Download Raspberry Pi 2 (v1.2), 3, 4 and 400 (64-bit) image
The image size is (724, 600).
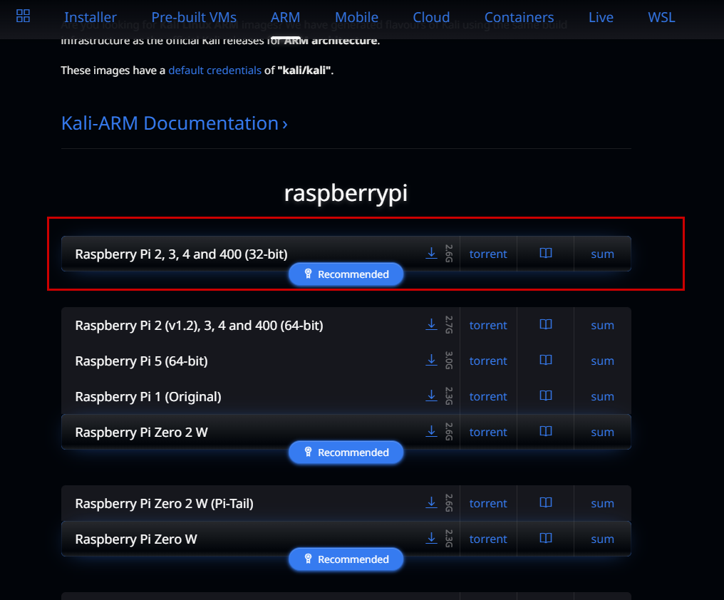point(431,324)
